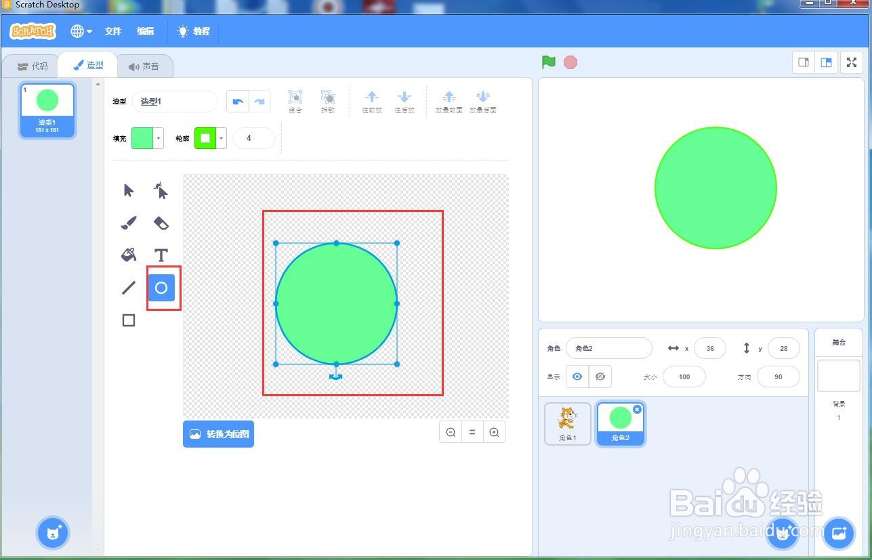Click the Undo arrow button
872x560 pixels.
pos(238,102)
